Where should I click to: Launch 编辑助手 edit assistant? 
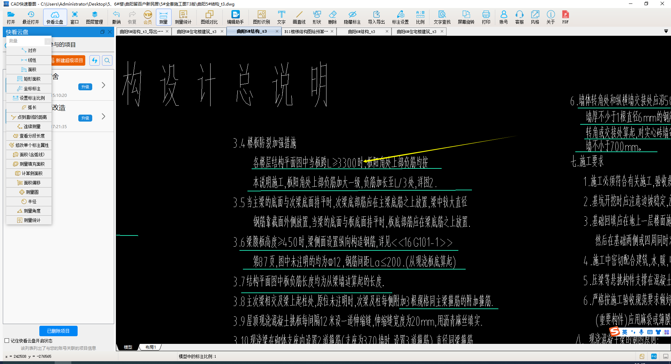coord(235,17)
